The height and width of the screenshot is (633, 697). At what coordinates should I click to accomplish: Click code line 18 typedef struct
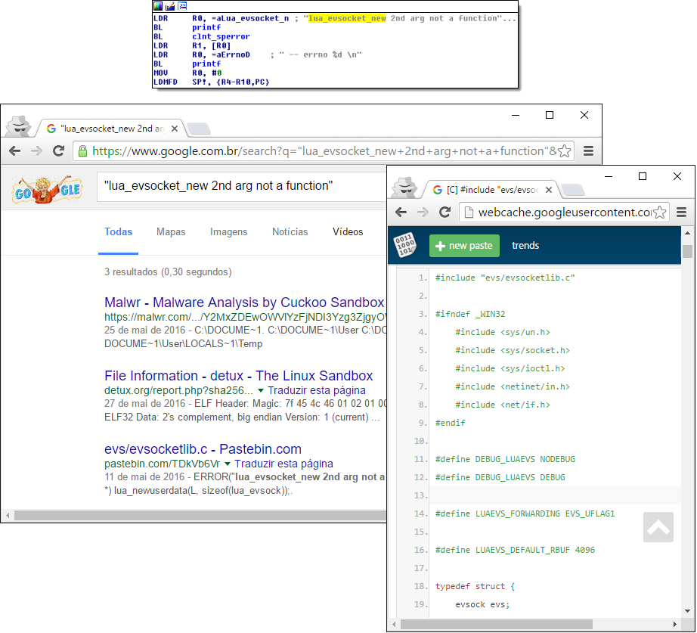(475, 586)
